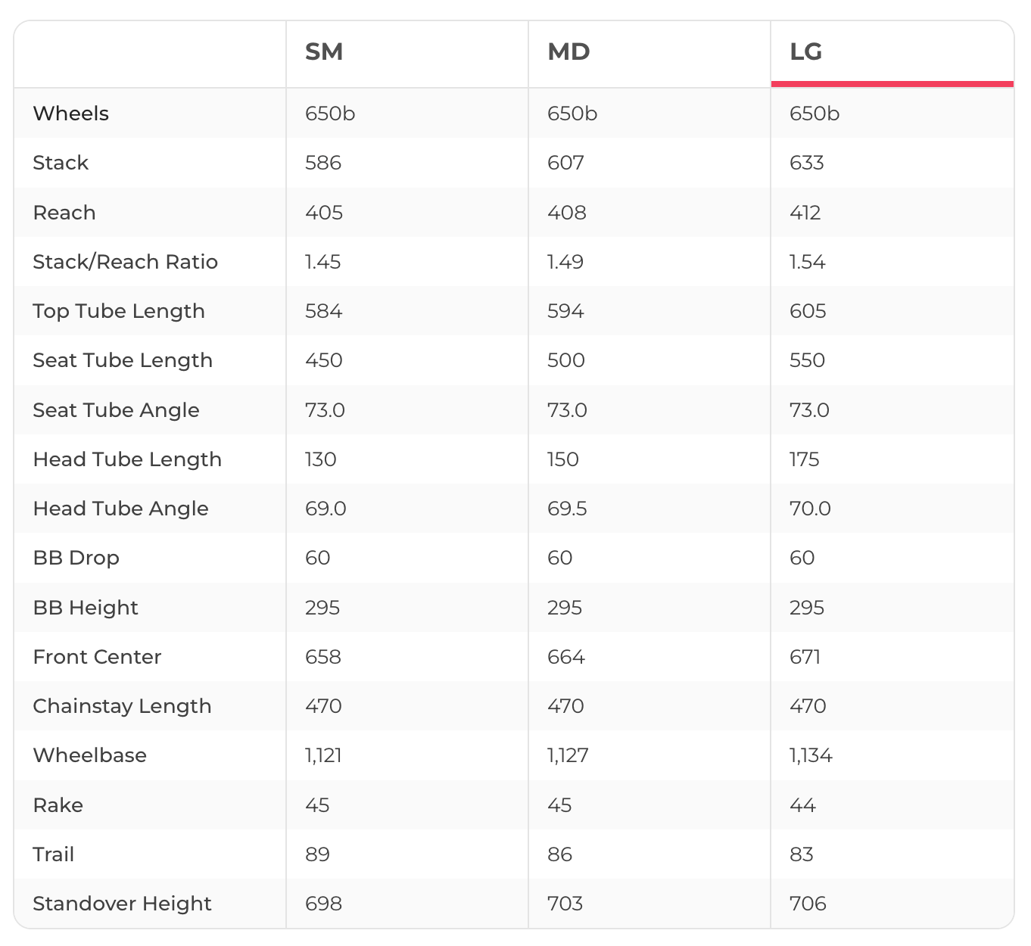Click the Seat Tube Length label
The width and height of the screenshot is (1031, 946).
point(123,360)
